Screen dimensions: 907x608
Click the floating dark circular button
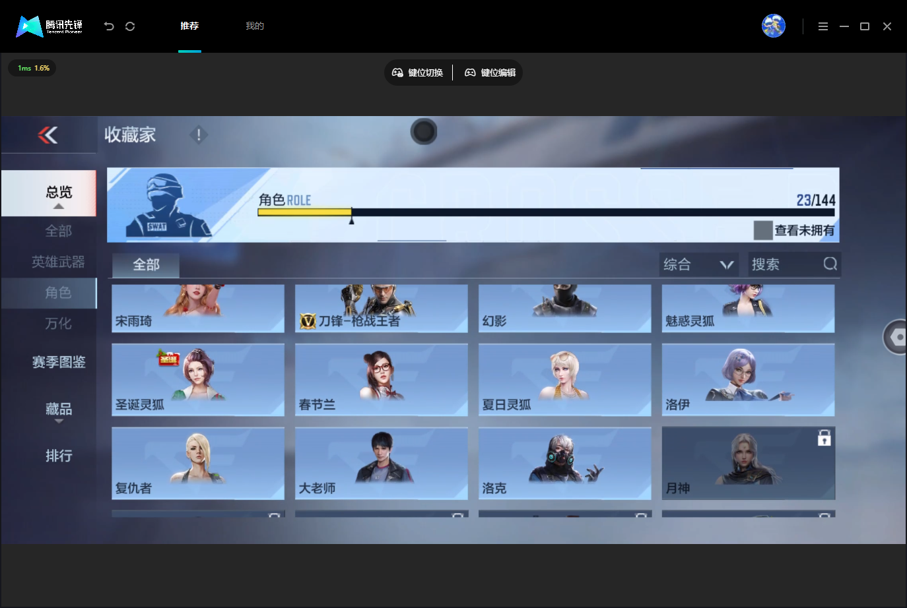[x=424, y=132]
